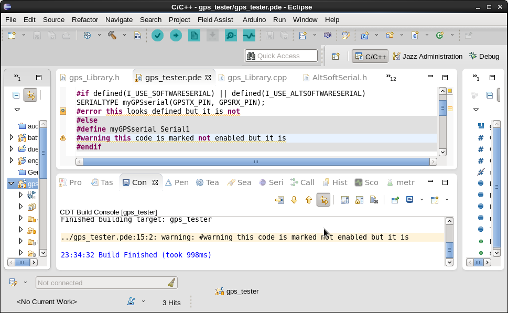Collapse the gps_tester project tree node
508x313 pixels.
12,184
